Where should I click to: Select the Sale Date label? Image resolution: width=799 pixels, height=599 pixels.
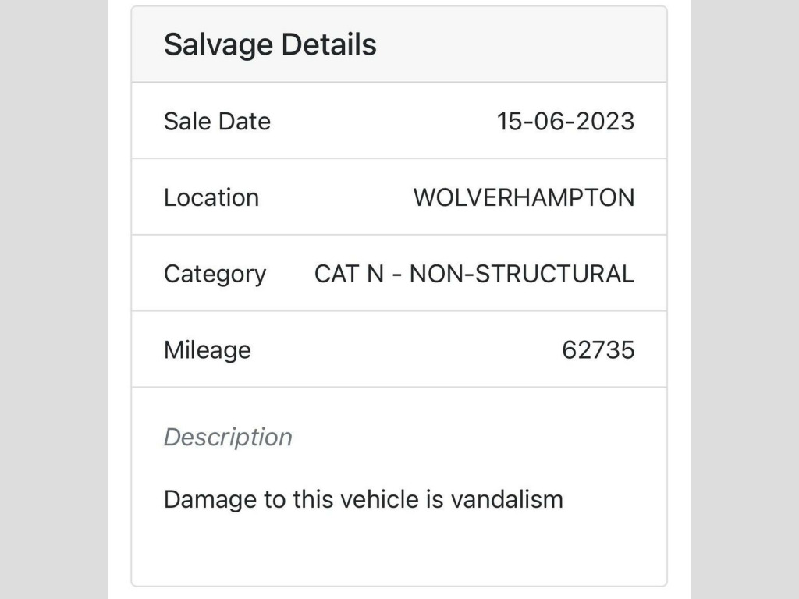click(217, 121)
